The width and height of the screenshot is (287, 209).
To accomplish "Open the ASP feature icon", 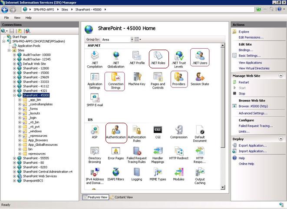I will click(95, 132).
